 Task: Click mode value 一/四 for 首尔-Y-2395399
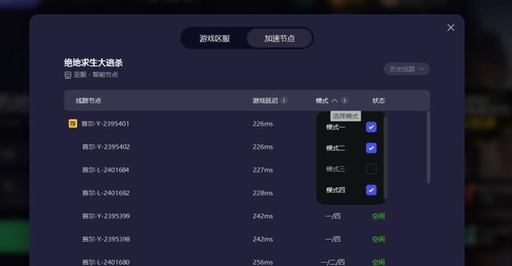[333, 216]
